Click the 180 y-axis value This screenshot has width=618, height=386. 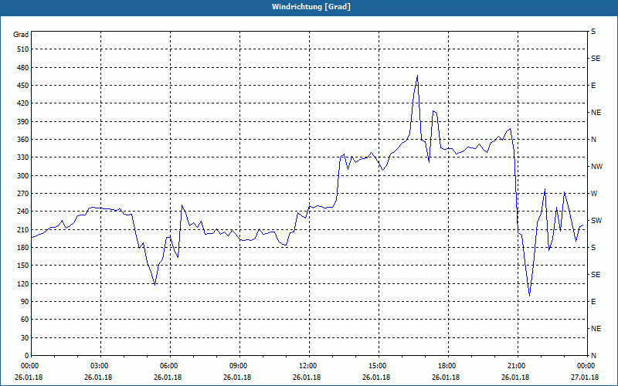tap(23, 248)
